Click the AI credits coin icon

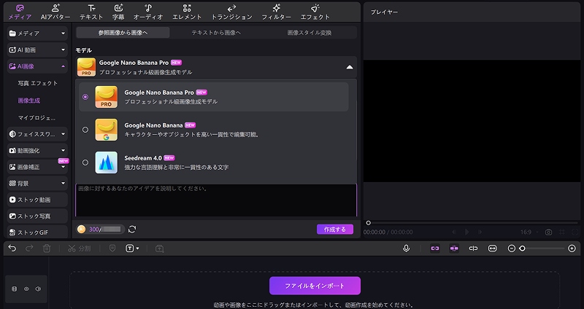pyautogui.click(x=82, y=230)
